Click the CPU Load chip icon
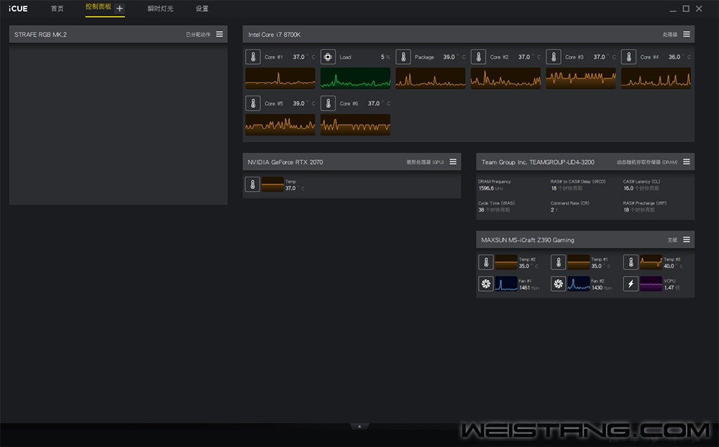 point(328,57)
